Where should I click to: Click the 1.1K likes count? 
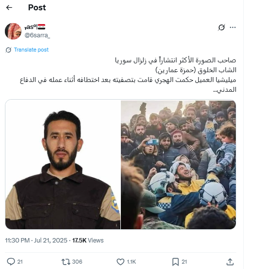click(131, 262)
